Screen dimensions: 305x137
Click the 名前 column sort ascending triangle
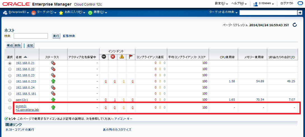point(25,57)
